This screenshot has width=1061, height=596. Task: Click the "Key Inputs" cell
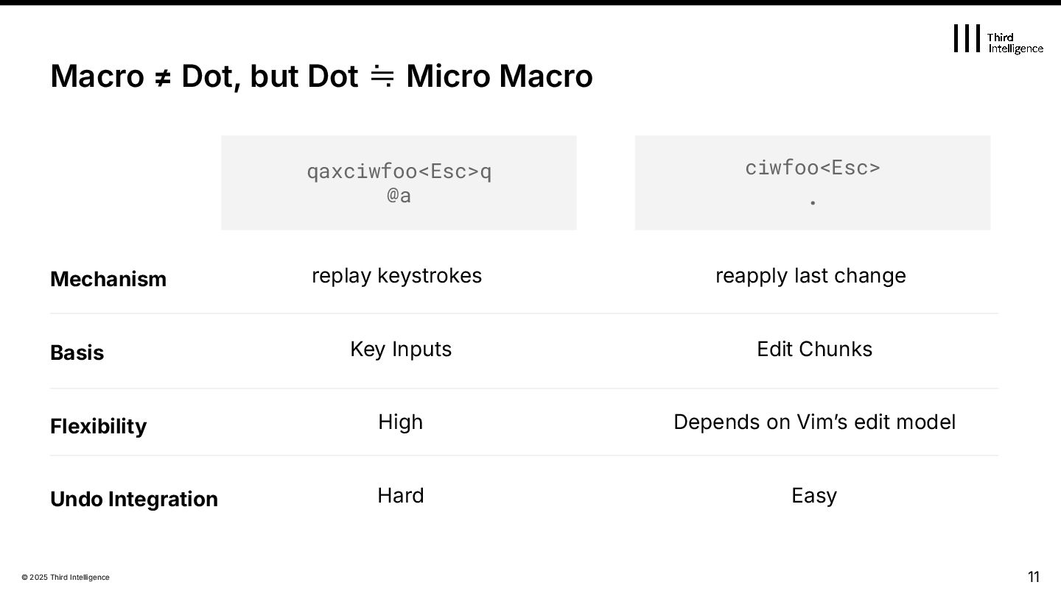(401, 349)
